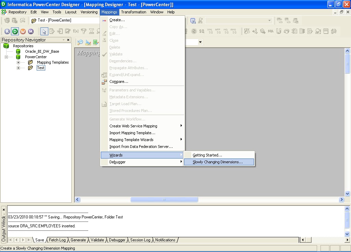The image size is (351, 252).
Task: Click the SQL transformation icon
Action: click(x=271, y=31)
